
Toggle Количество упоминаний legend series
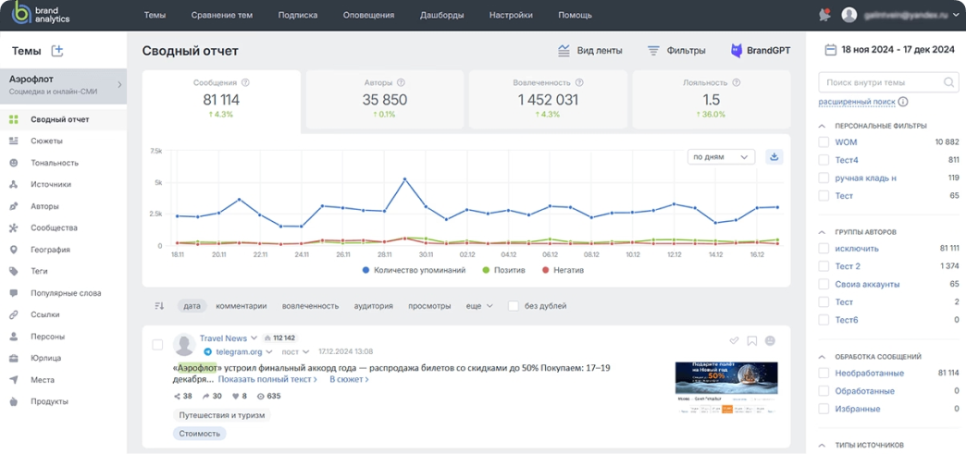click(414, 270)
